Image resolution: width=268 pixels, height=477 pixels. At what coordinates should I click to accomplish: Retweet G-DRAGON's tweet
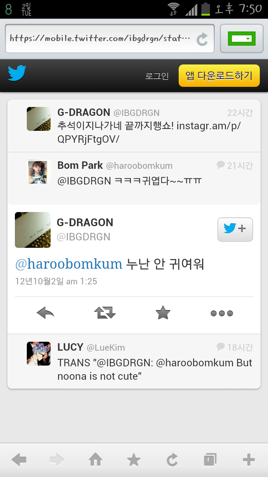(x=105, y=313)
